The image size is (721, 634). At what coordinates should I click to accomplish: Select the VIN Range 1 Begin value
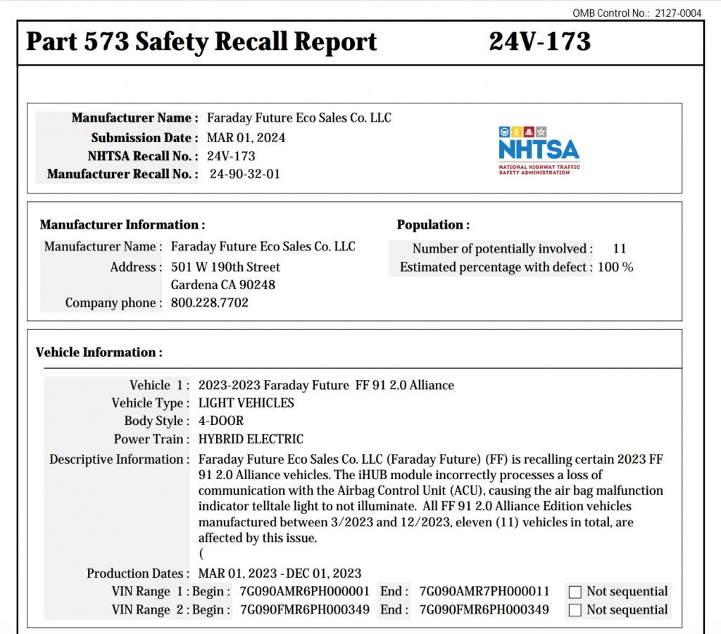click(305, 592)
